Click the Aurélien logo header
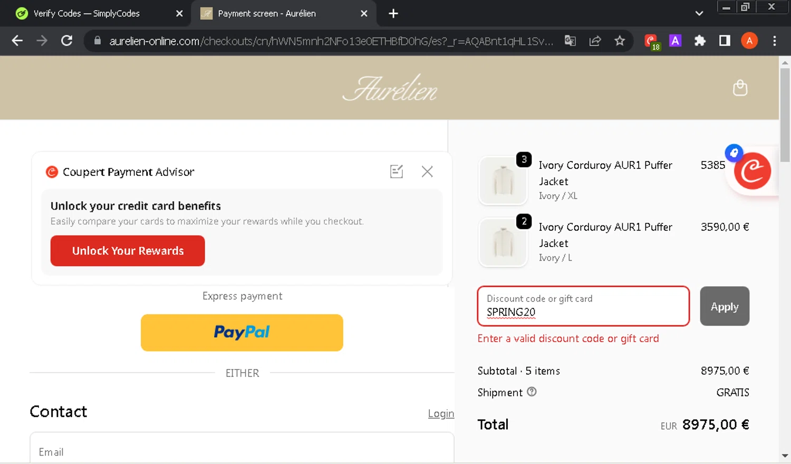Screen dimensions: 791x464 tap(390, 88)
